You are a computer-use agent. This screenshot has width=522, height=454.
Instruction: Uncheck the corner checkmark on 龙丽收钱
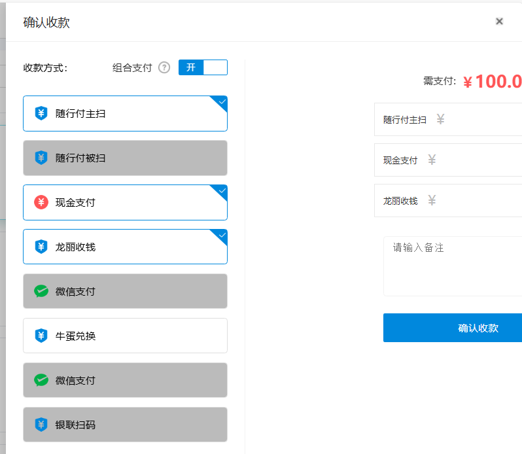coord(222,235)
